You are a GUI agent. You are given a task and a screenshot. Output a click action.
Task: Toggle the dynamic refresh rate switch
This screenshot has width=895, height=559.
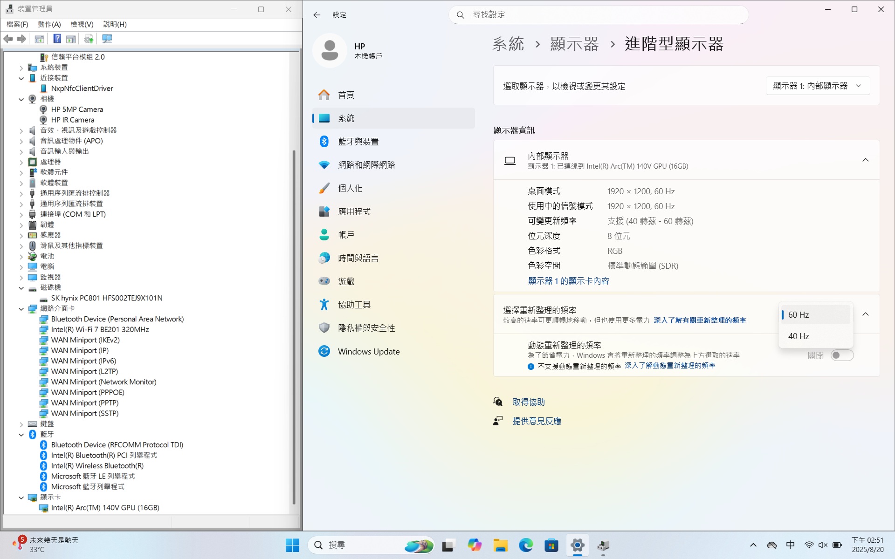click(842, 355)
